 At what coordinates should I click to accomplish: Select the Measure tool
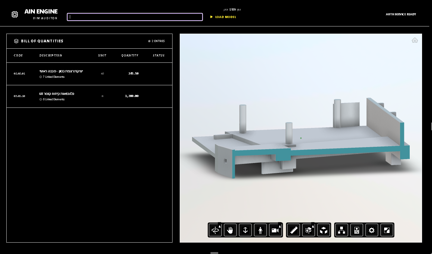[x=294, y=230]
